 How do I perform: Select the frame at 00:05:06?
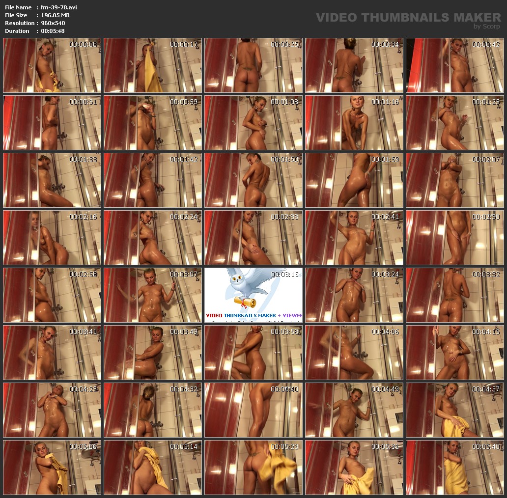click(x=52, y=467)
